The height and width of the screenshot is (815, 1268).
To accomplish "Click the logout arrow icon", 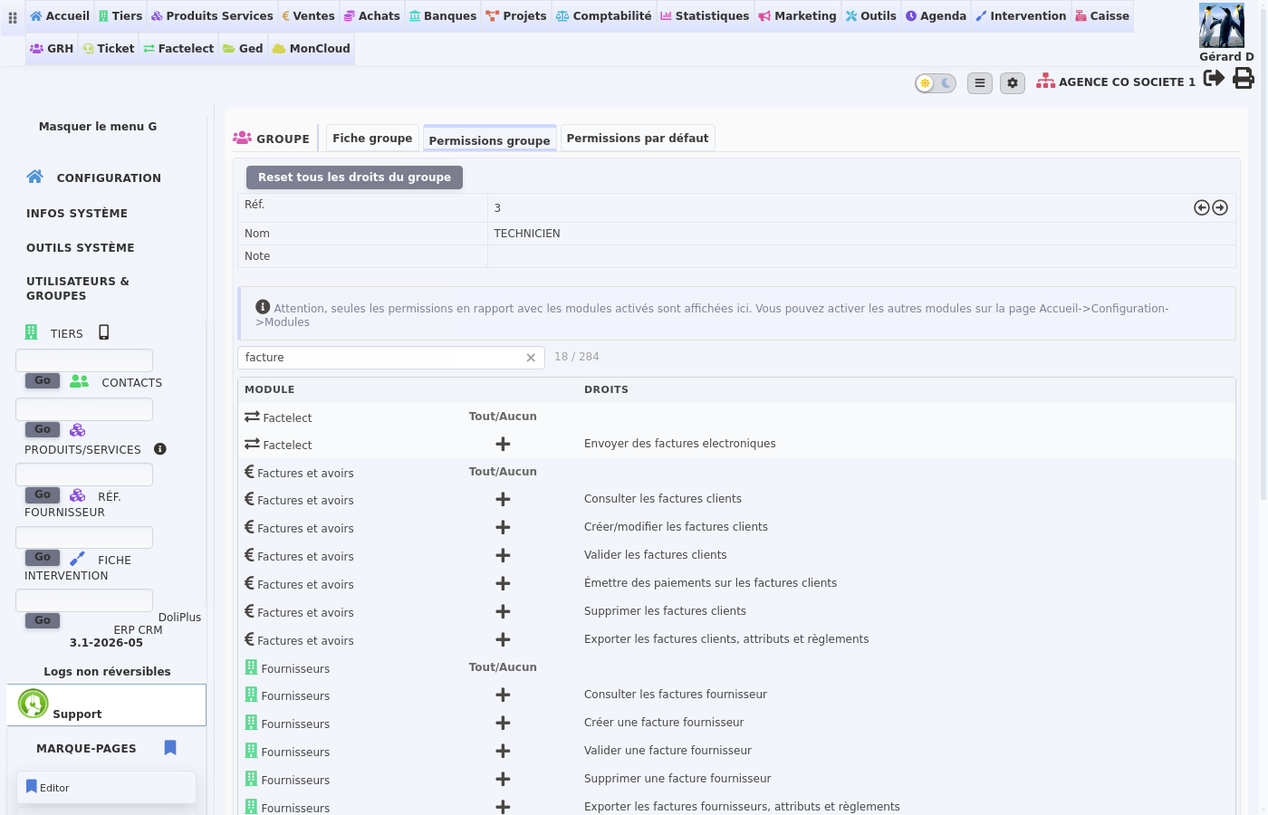I will point(1214,78).
